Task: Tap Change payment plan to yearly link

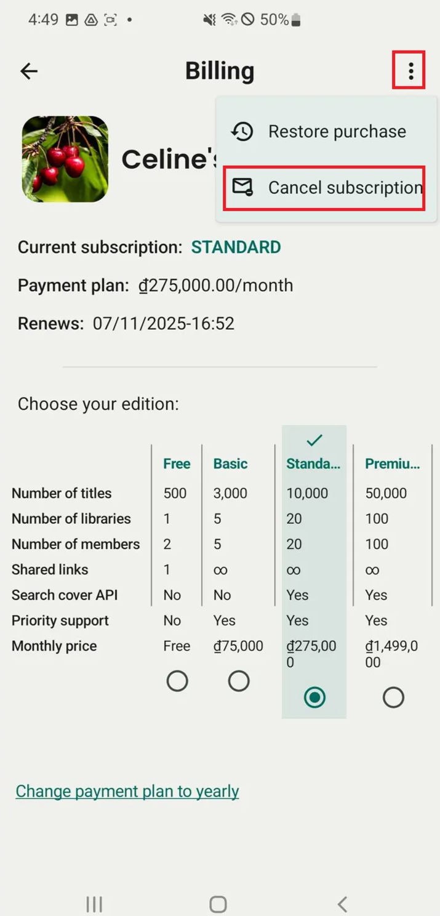Action: (127, 791)
